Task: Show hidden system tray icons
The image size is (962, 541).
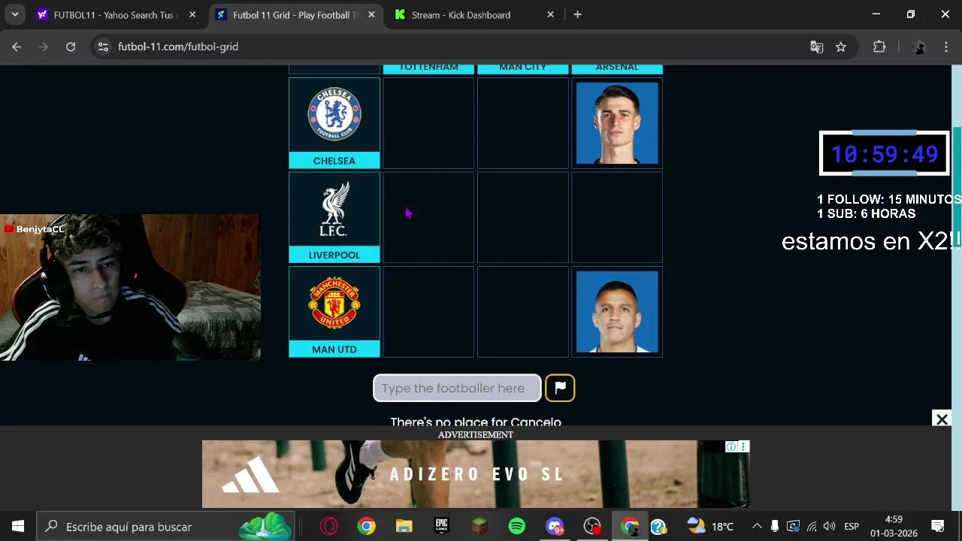Action: pos(757,527)
